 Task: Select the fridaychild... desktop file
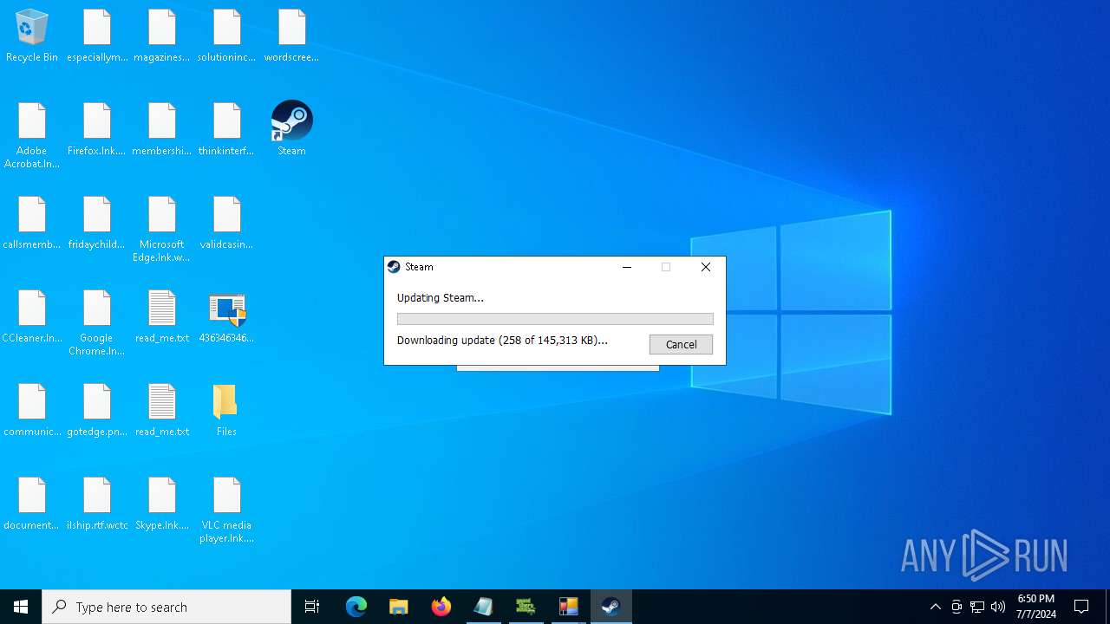click(x=97, y=223)
